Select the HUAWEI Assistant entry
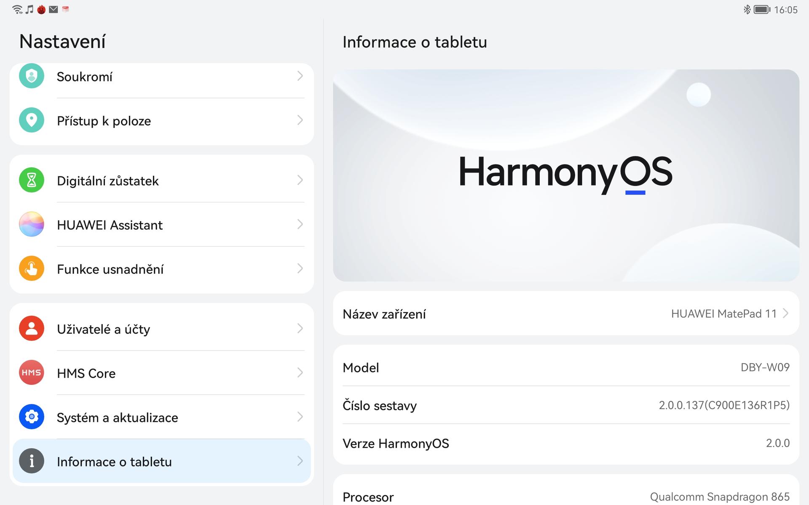This screenshot has height=505, width=809. 161,224
